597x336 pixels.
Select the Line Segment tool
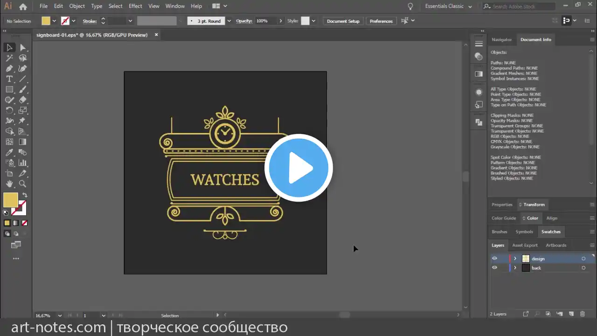pyautogui.click(x=22, y=79)
